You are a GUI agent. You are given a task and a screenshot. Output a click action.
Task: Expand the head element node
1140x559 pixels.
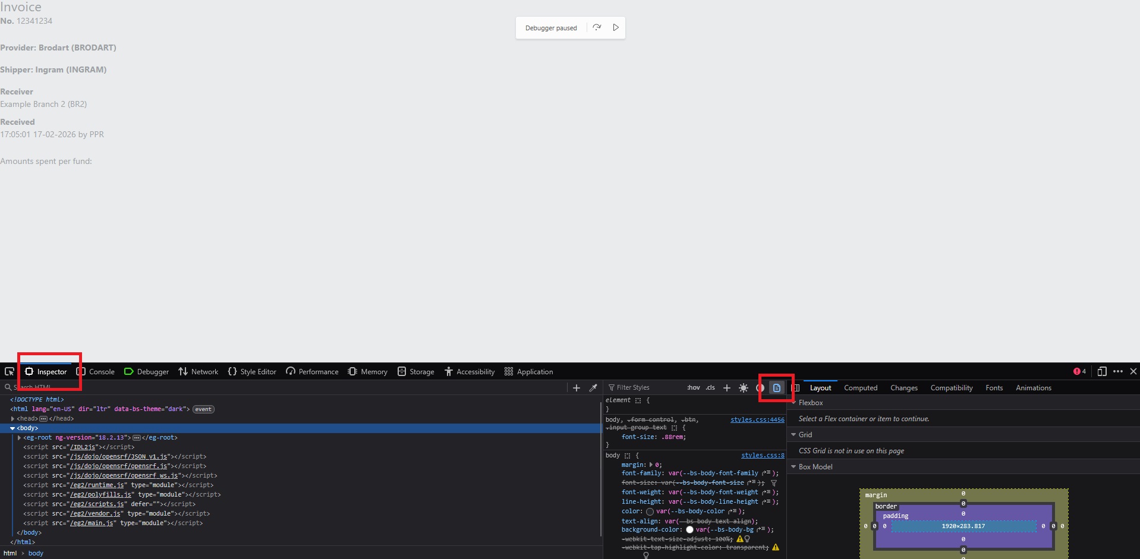(12, 419)
